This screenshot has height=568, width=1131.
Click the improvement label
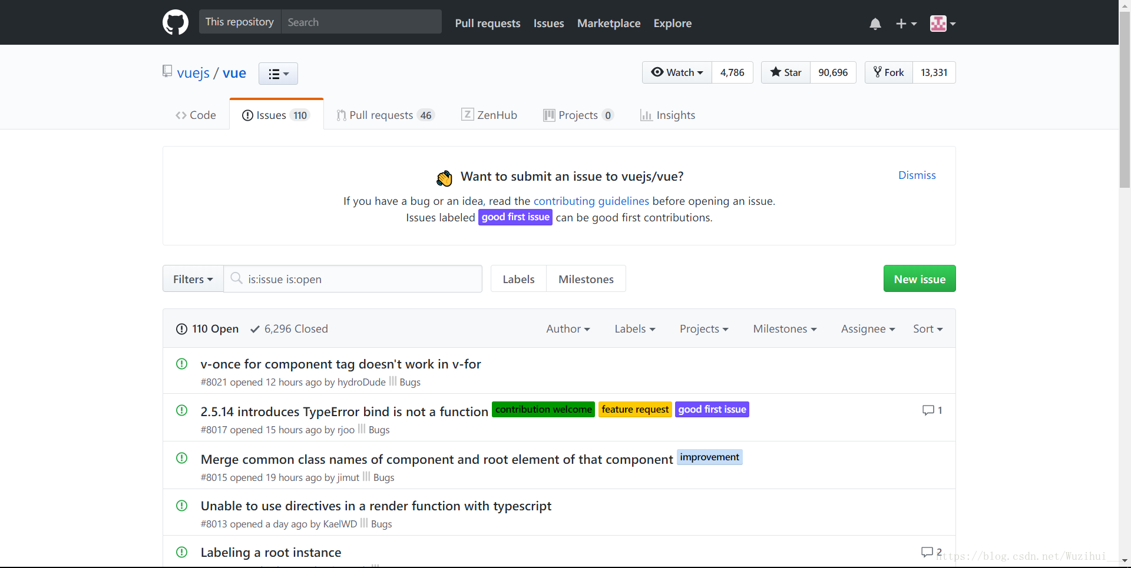tap(709, 457)
